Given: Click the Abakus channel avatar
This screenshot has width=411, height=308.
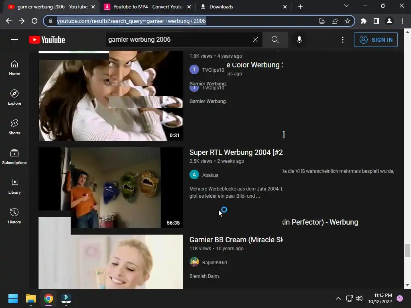Looking at the screenshot, I should (x=194, y=175).
